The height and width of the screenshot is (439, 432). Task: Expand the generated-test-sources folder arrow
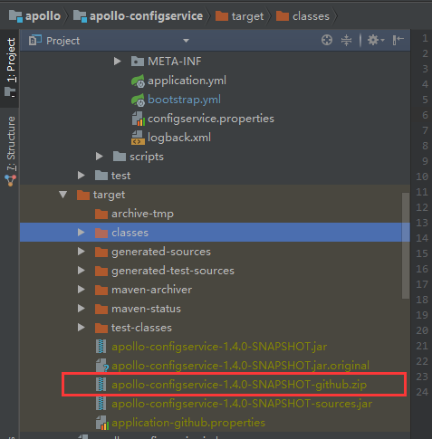81,271
